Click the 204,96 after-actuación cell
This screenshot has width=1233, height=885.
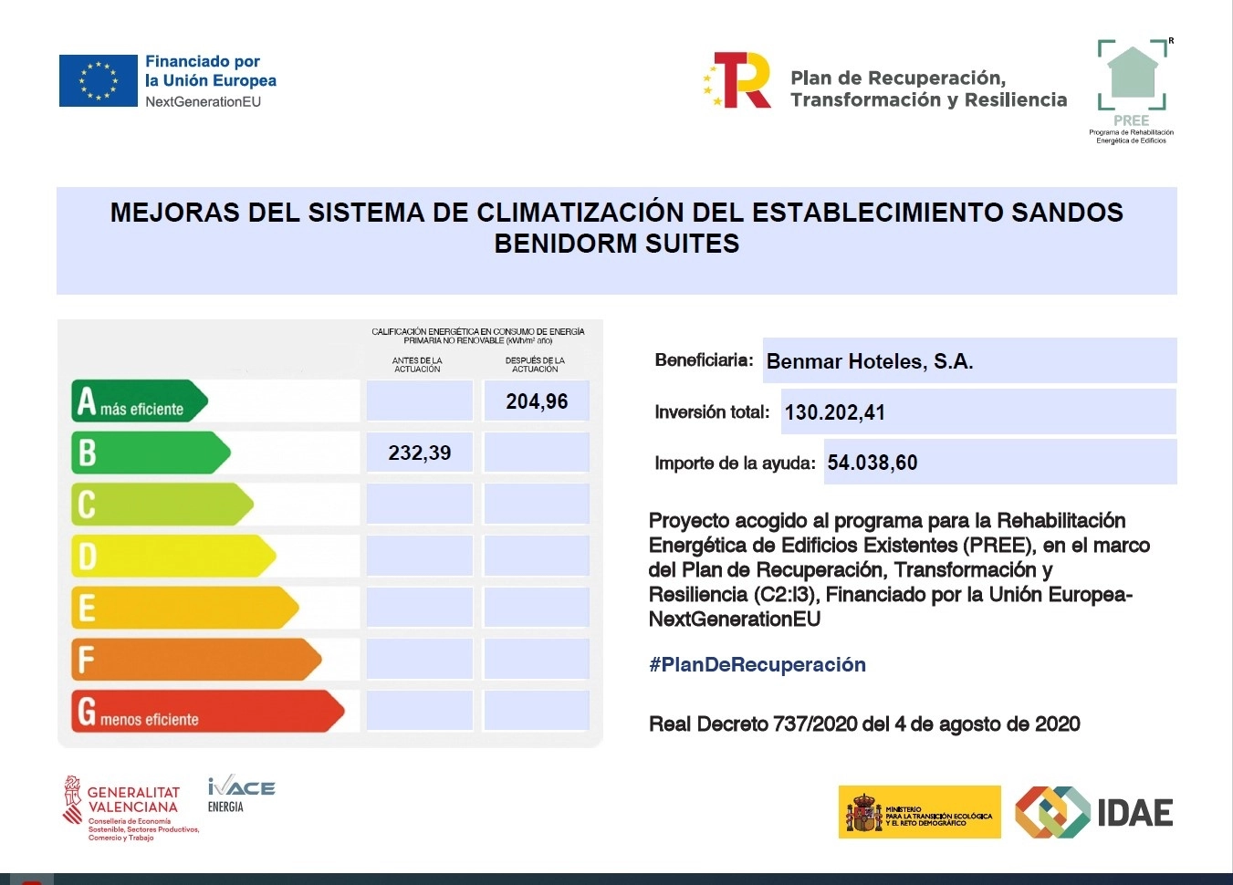[x=536, y=401]
